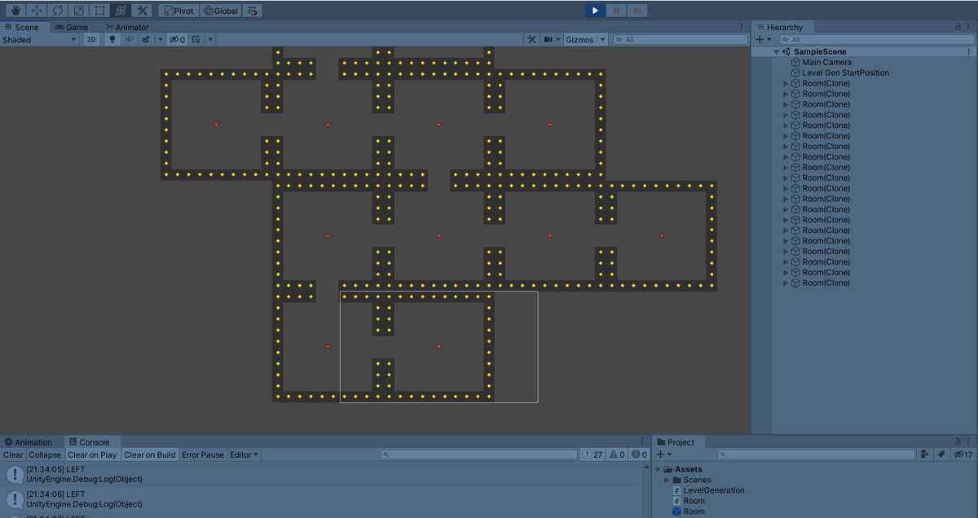Select the Move tool

click(x=36, y=11)
